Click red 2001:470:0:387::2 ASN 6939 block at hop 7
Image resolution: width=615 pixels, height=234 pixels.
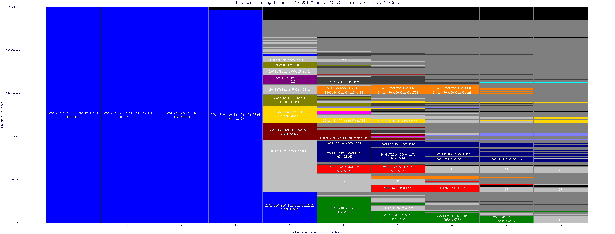pos(398,169)
